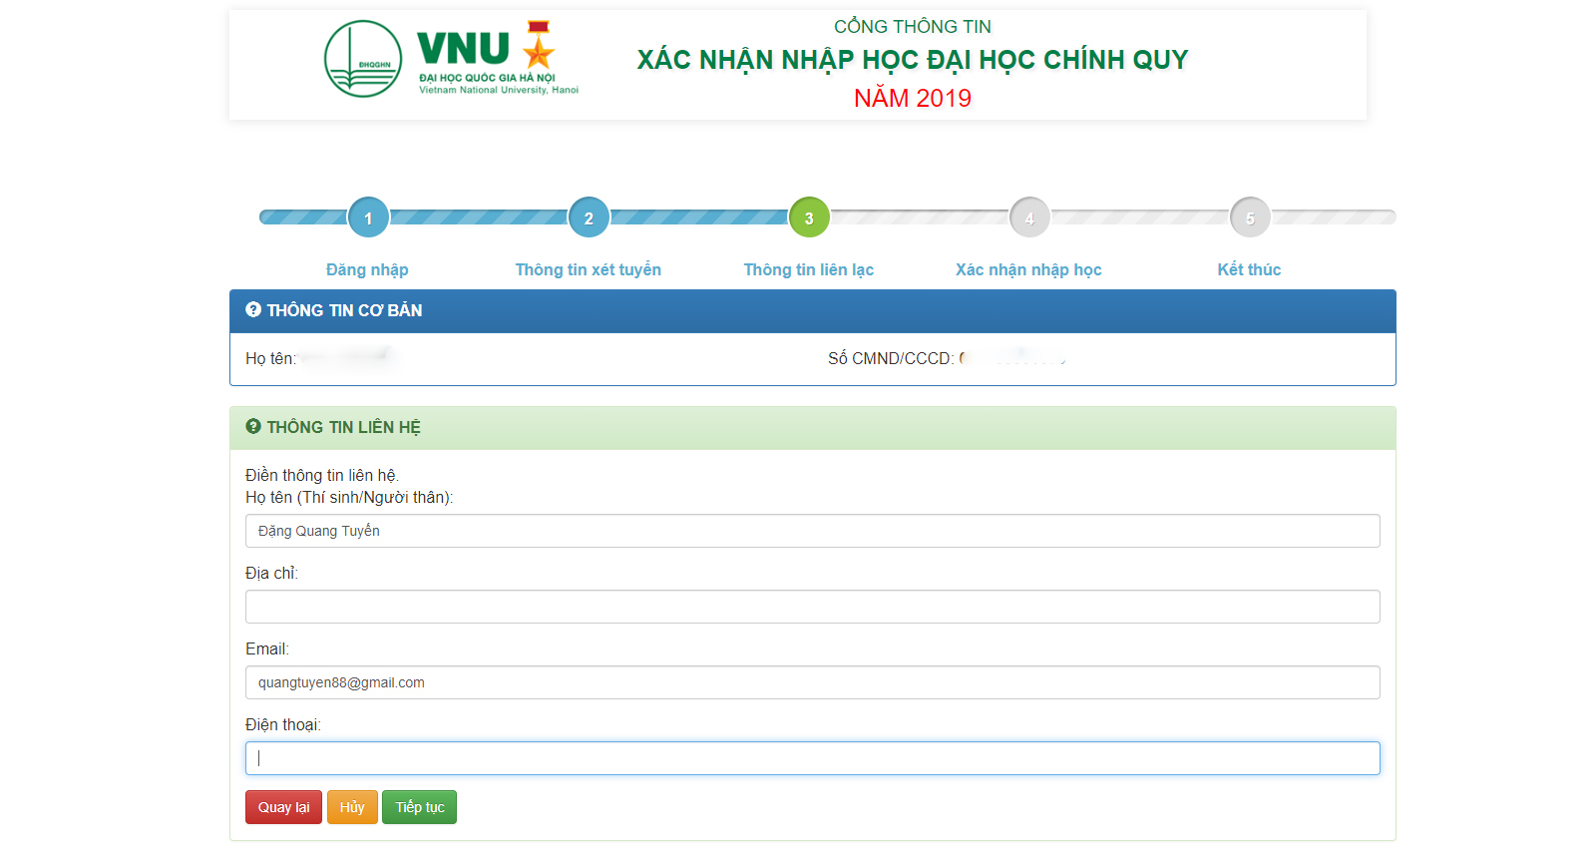Click the empty 'Địa chỉ' address field
Image resolution: width=1596 pixels, height=861 pixels.
pyautogui.click(x=812, y=607)
